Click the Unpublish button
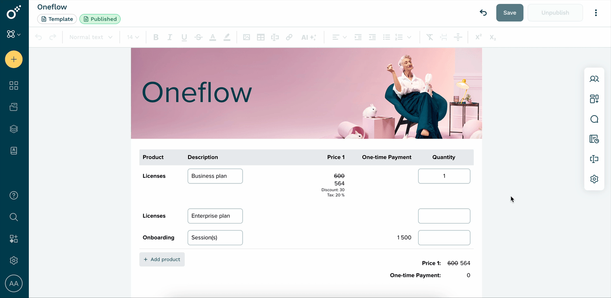 [x=555, y=13]
